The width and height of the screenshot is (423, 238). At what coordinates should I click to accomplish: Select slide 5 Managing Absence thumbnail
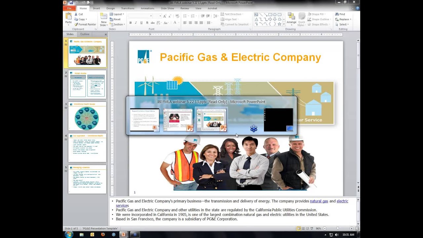(x=87, y=179)
